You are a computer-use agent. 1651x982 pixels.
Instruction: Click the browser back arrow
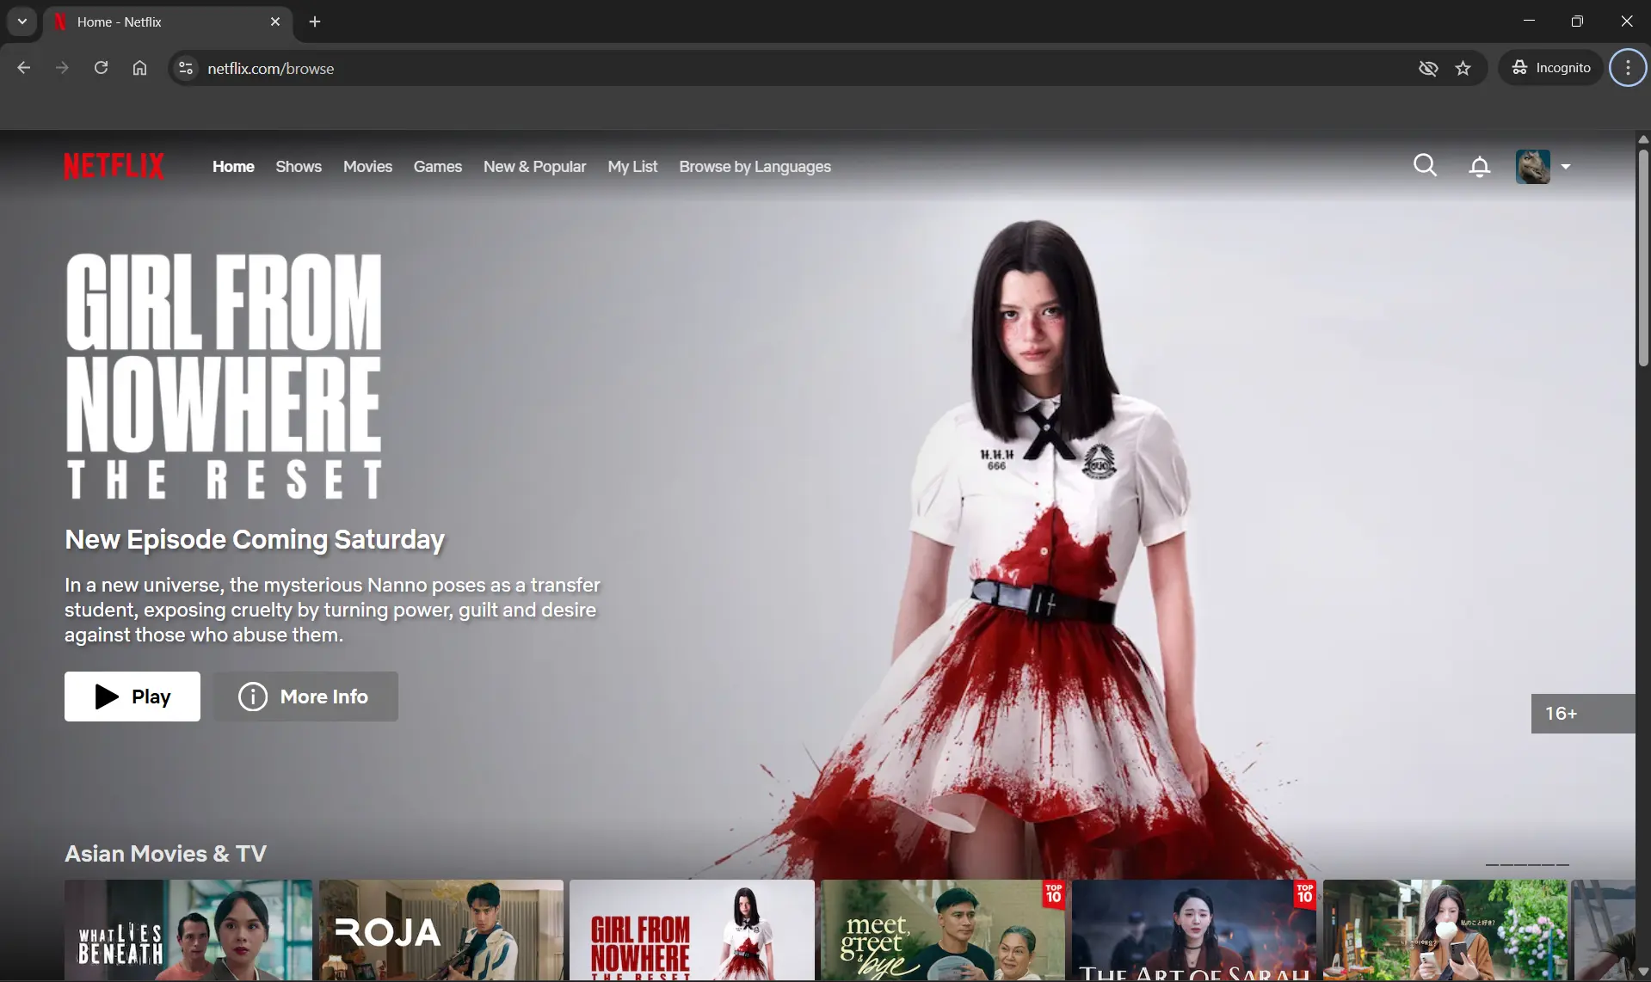pyautogui.click(x=24, y=68)
